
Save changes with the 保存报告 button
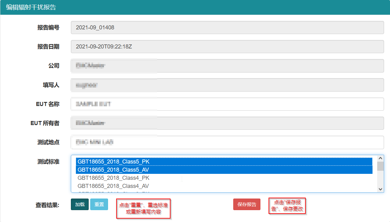click(247, 204)
